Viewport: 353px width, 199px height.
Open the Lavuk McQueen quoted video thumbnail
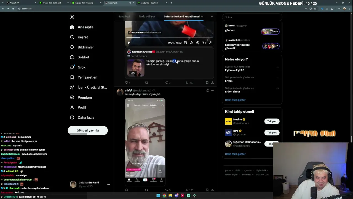point(136,68)
